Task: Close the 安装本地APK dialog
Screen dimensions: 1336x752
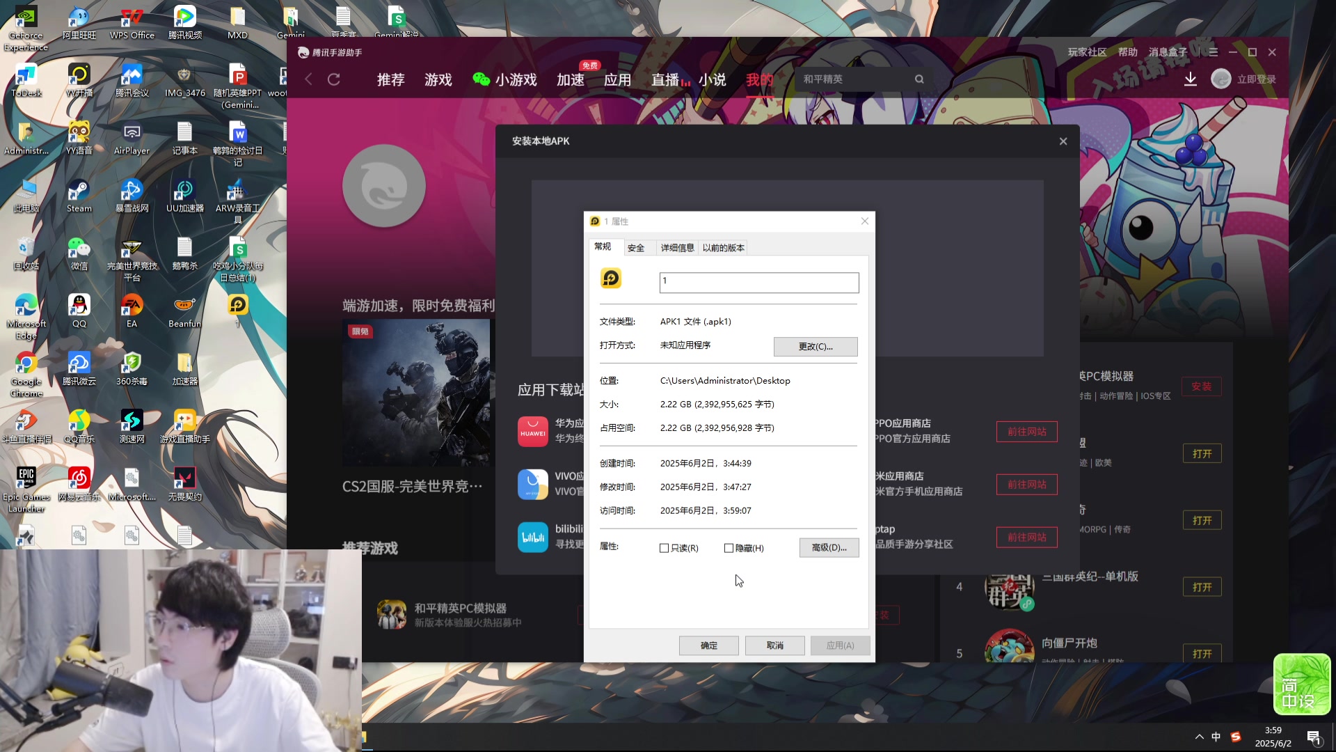Action: (x=1063, y=141)
